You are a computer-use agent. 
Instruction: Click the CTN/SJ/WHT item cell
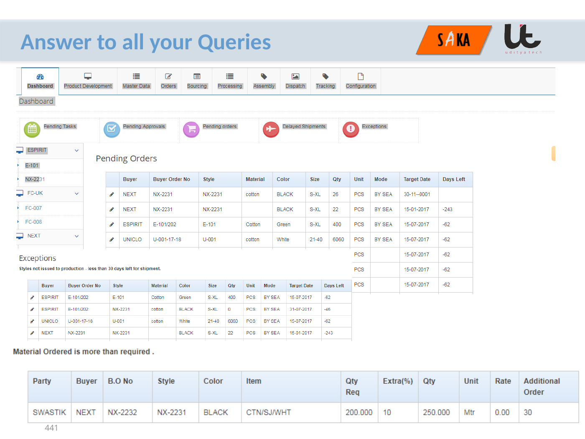click(291, 413)
